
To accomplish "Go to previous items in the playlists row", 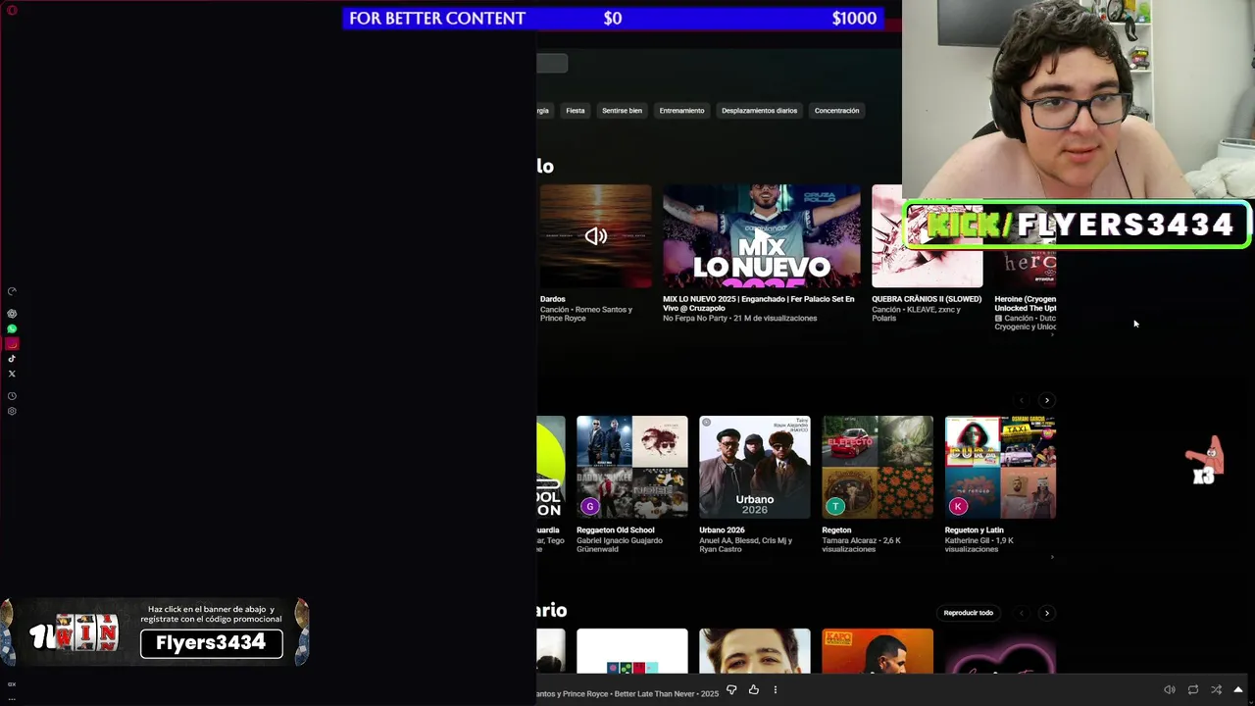I will tap(1022, 400).
